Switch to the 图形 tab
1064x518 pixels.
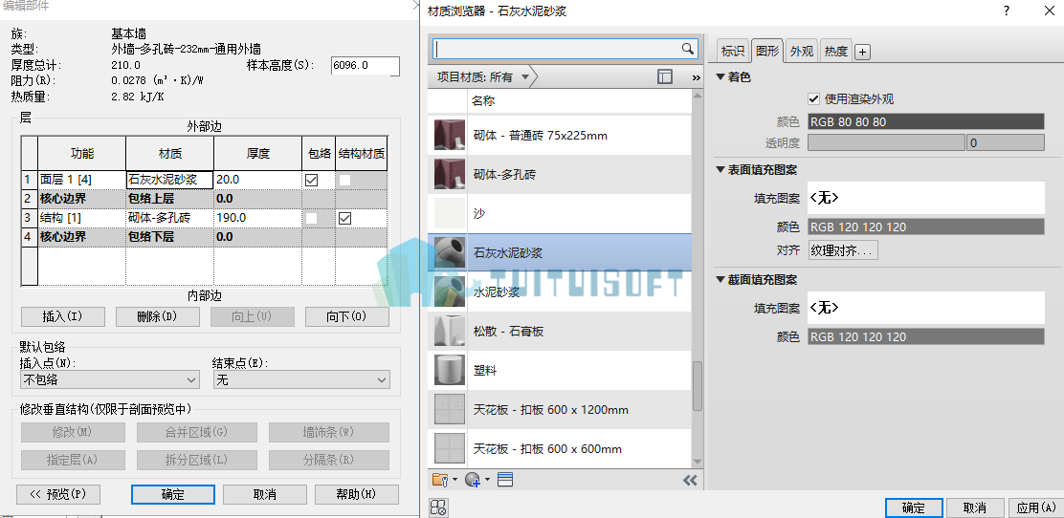point(767,50)
